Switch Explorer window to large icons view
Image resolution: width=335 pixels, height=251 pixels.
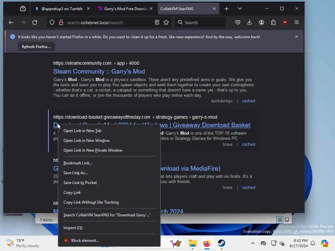point(287,220)
